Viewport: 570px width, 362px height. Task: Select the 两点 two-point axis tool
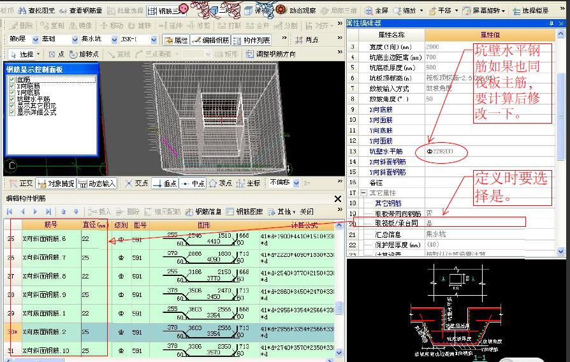pyautogui.click(x=307, y=40)
